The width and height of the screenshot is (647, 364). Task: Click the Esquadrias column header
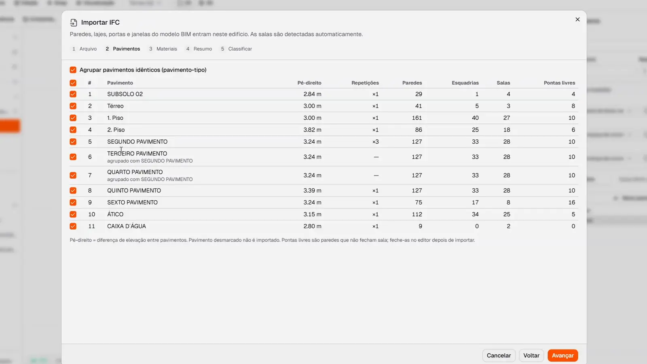[x=465, y=83]
